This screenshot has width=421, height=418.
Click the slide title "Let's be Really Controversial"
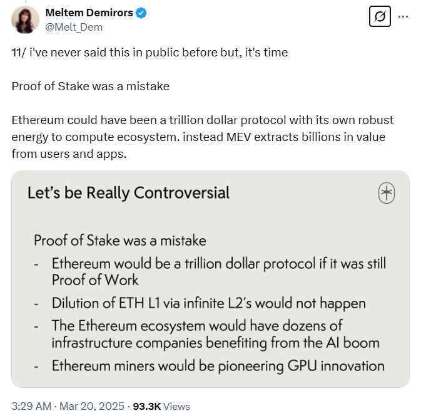coord(128,192)
